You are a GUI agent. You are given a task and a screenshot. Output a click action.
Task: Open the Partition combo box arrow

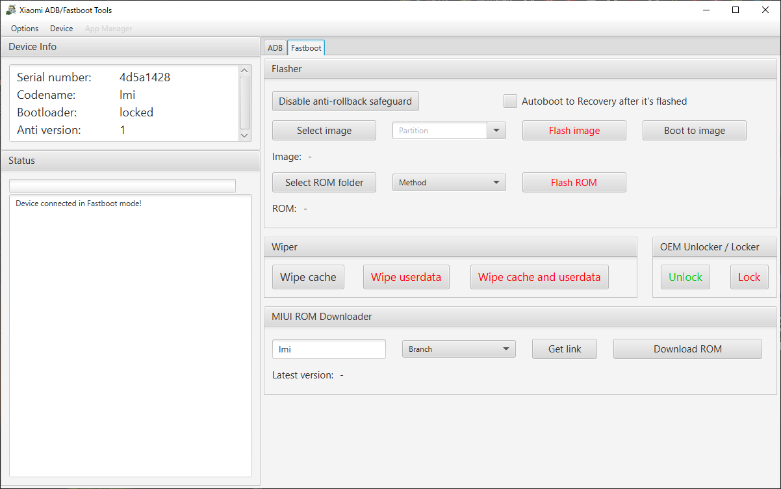point(496,131)
